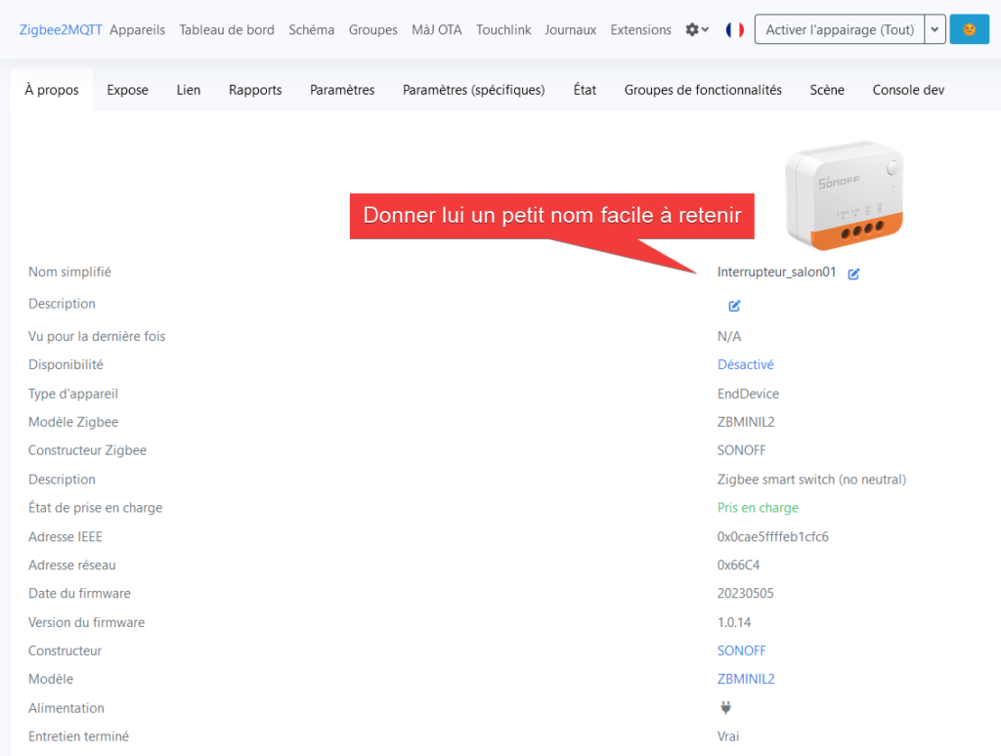Click firmware date 20230505
The height and width of the screenshot is (756, 1001).
(746, 593)
